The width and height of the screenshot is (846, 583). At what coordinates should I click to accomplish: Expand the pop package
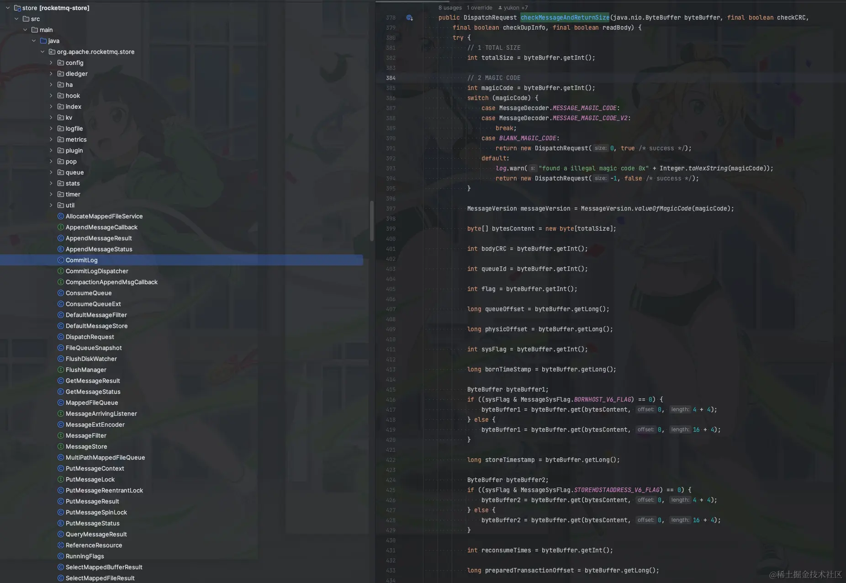coord(51,161)
